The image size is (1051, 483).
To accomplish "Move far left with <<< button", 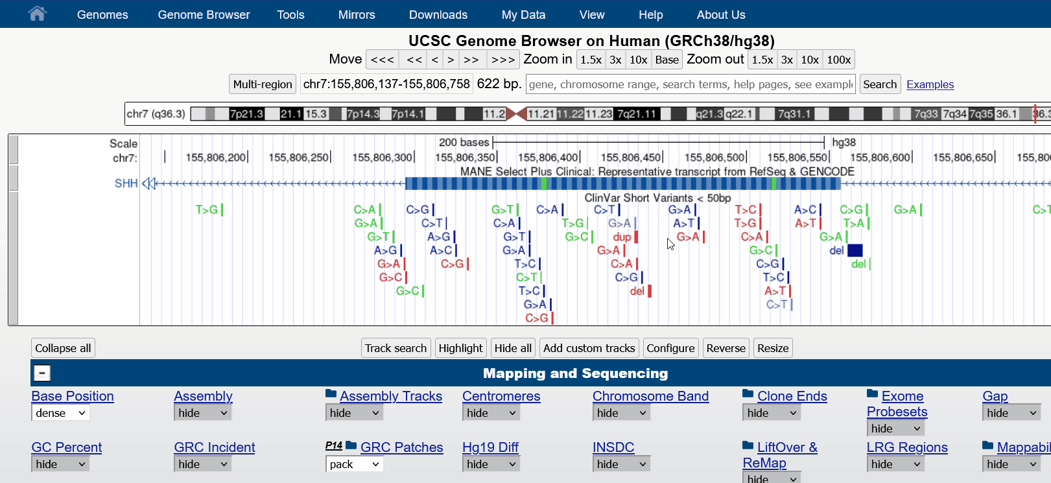I will (x=383, y=60).
